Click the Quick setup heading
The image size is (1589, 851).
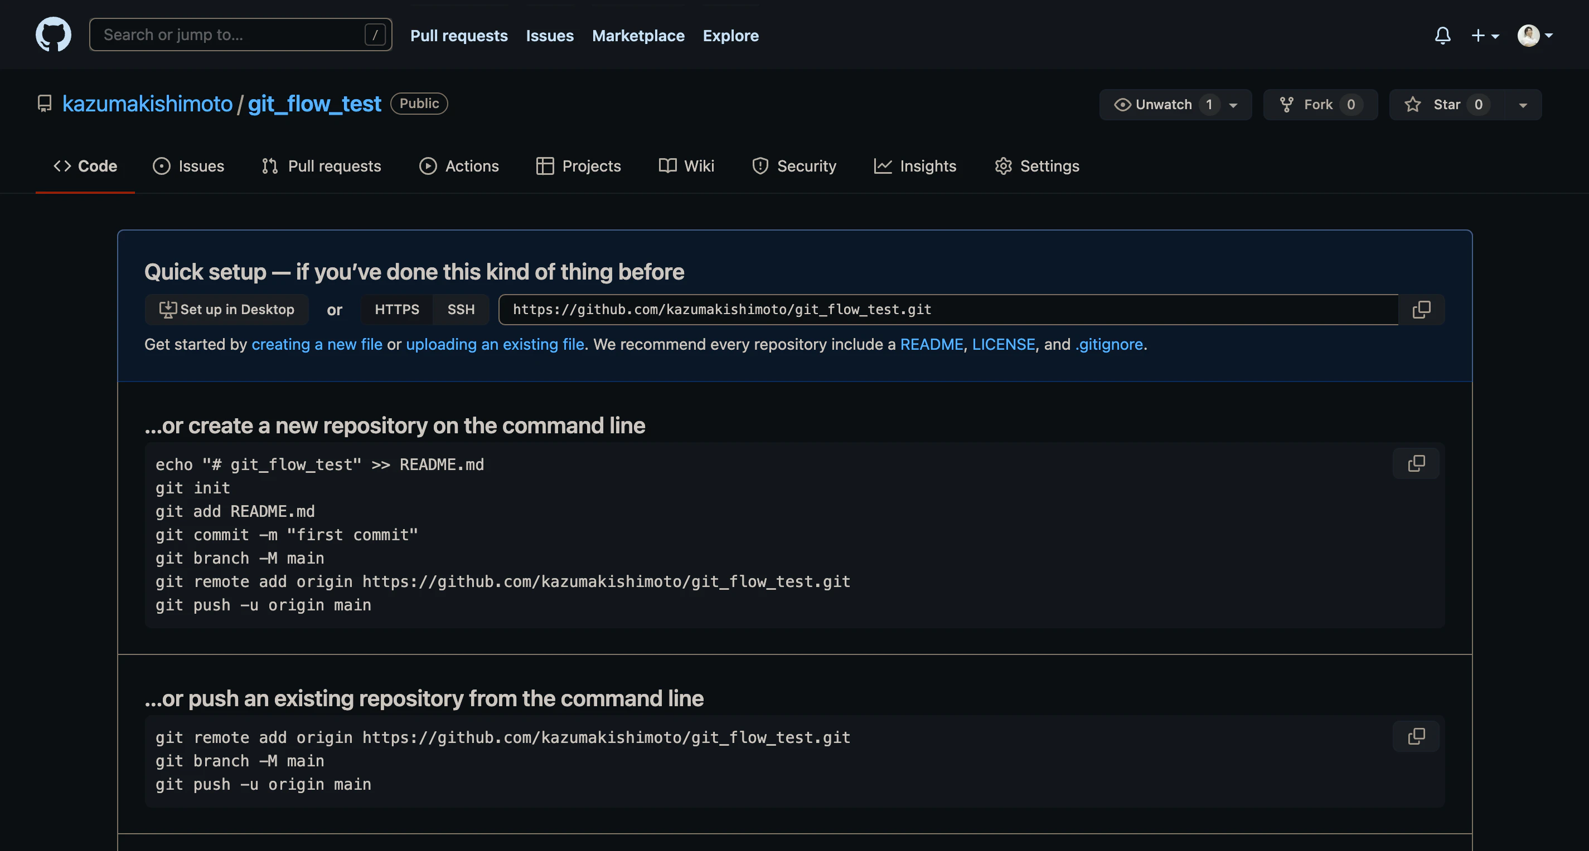414,272
